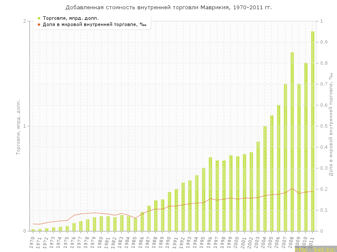Click the orange Доля legend marker
Viewport: 337px width, 252px height.
(x=39, y=24)
